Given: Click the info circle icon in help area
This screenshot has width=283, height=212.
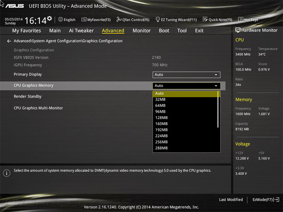Looking at the screenshot, I should (7, 173).
